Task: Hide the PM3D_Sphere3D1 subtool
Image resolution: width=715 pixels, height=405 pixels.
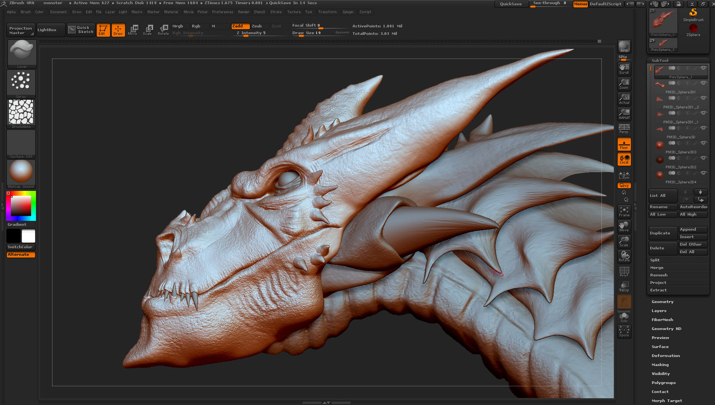Action: [x=703, y=83]
